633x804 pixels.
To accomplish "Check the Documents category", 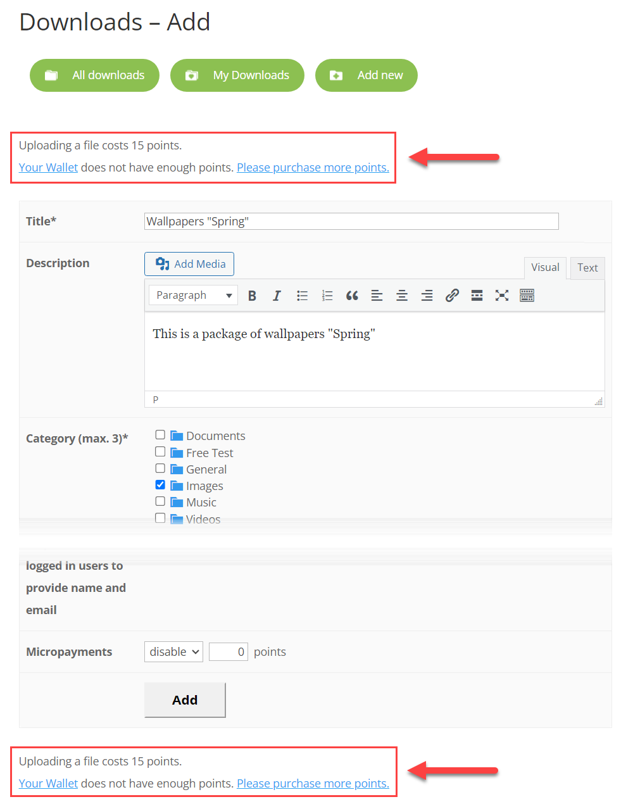I will click(160, 435).
